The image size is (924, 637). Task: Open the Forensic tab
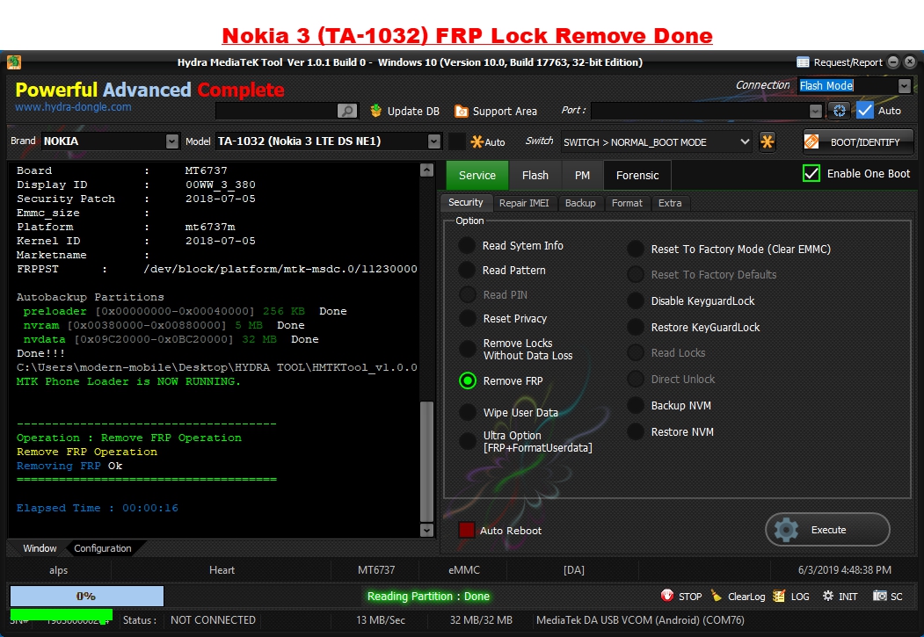point(637,176)
